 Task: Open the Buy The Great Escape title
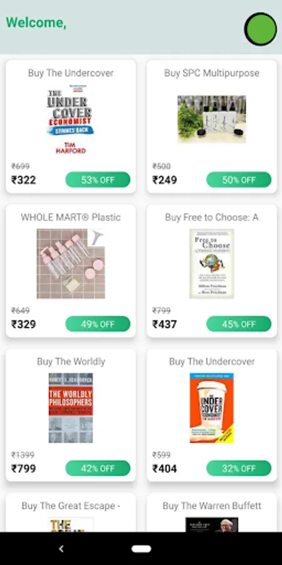click(70, 506)
